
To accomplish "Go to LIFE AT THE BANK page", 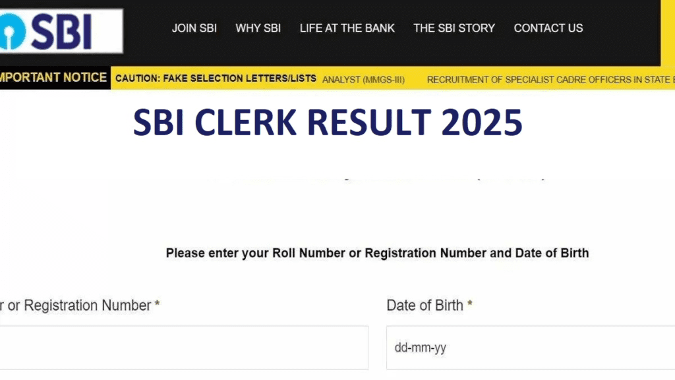I will (347, 28).
